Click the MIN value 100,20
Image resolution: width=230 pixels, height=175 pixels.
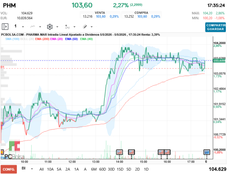click(x=208, y=18)
